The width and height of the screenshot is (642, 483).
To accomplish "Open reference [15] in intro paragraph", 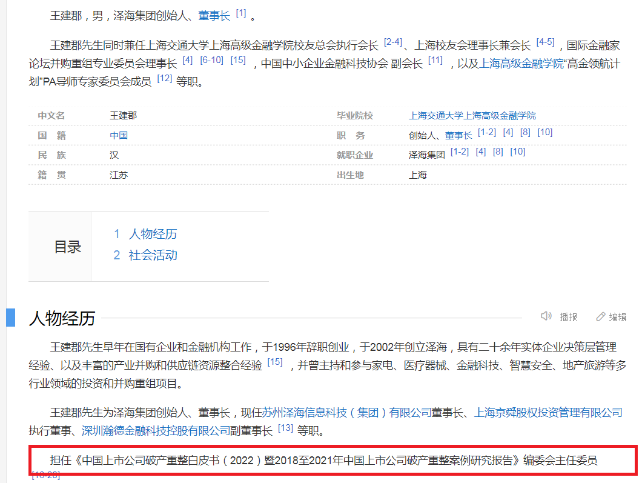I will (x=238, y=60).
